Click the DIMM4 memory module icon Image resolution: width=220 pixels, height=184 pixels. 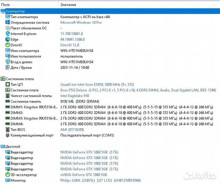click(x=7, y=124)
